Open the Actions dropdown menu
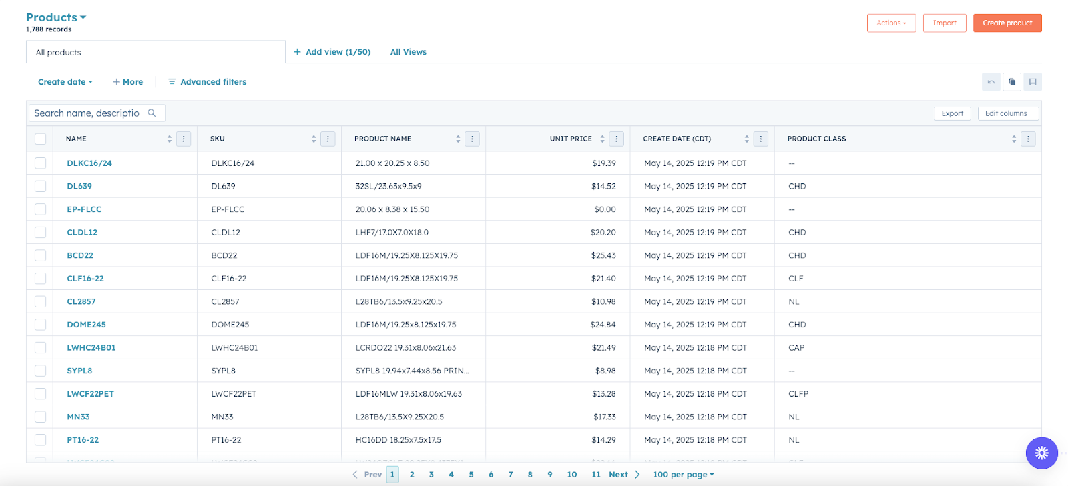The image size is (1068, 486). pos(891,23)
